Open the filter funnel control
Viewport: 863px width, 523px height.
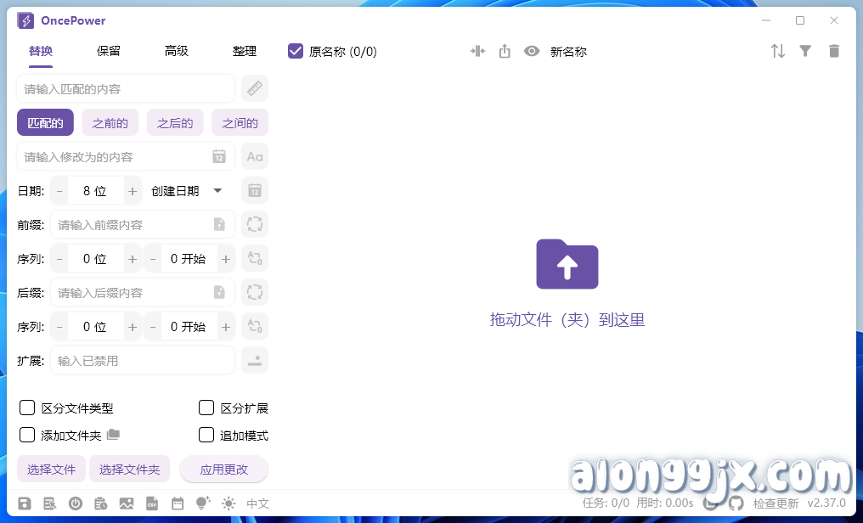805,51
